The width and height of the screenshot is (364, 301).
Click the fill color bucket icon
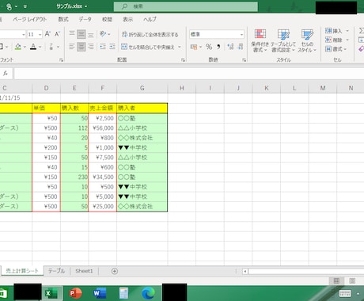pos(18,47)
